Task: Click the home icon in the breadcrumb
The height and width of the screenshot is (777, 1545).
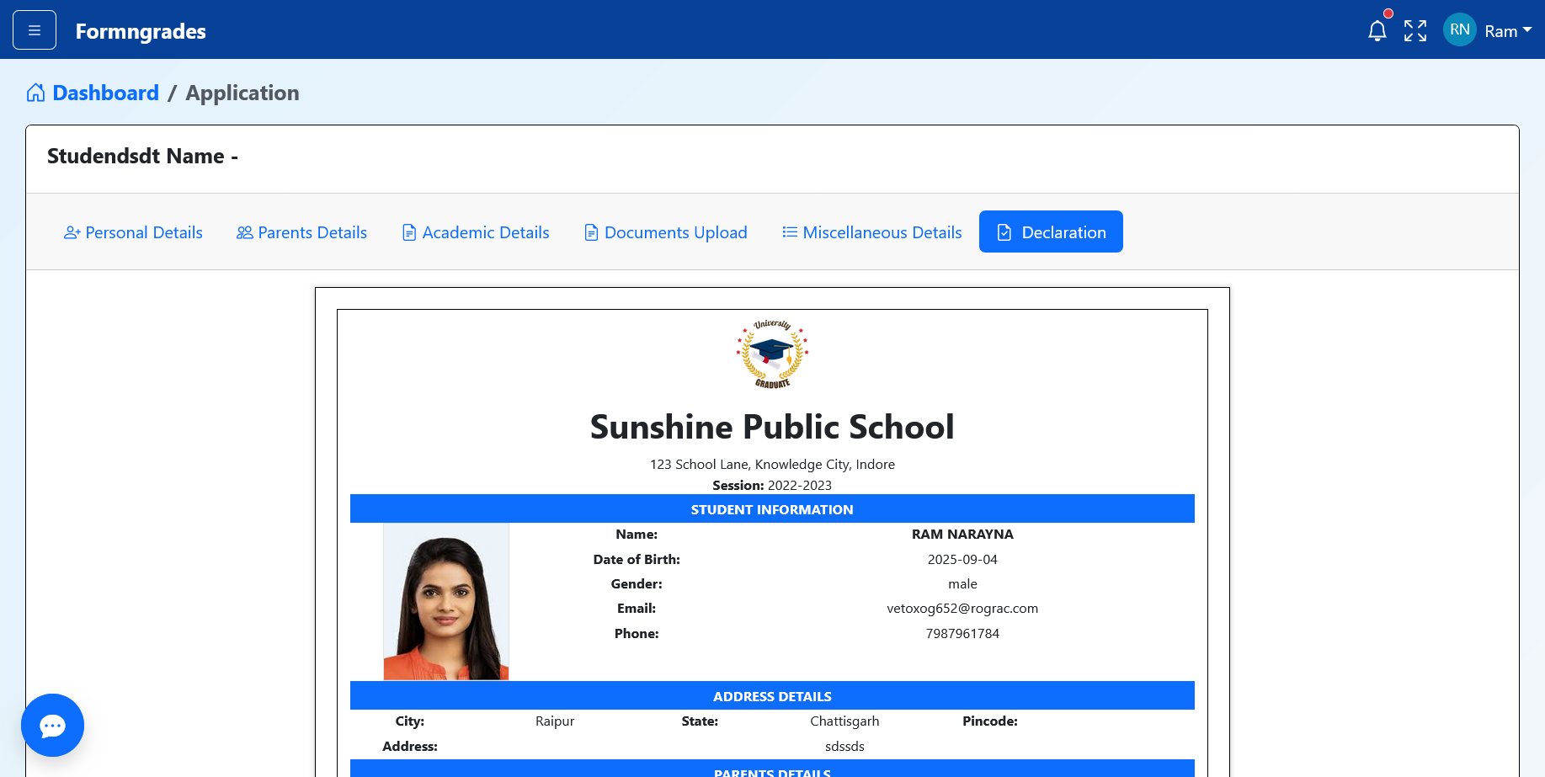Action: (x=35, y=93)
